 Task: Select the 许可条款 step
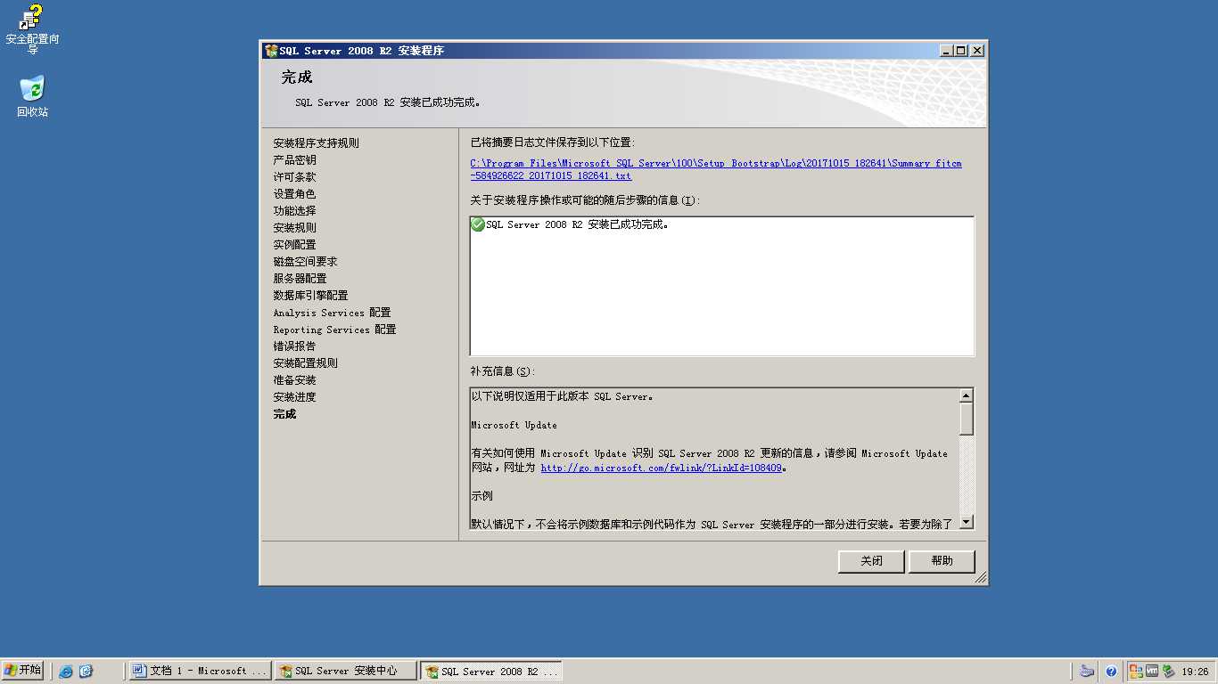(294, 177)
